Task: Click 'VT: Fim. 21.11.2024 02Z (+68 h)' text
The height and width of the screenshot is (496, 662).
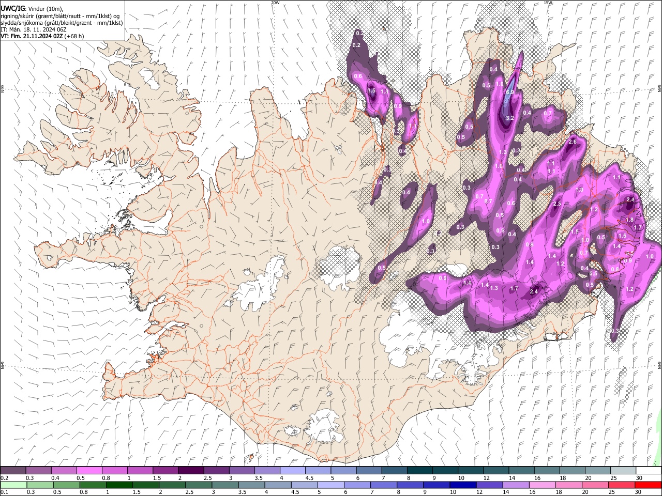Action: pyautogui.click(x=42, y=36)
